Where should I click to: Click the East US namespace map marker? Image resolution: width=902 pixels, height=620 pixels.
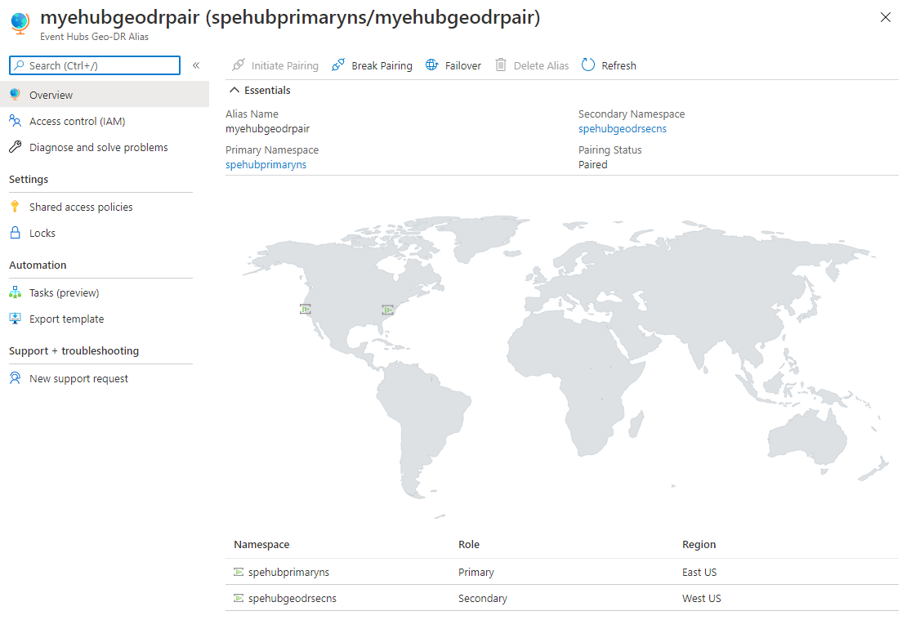[x=388, y=310]
